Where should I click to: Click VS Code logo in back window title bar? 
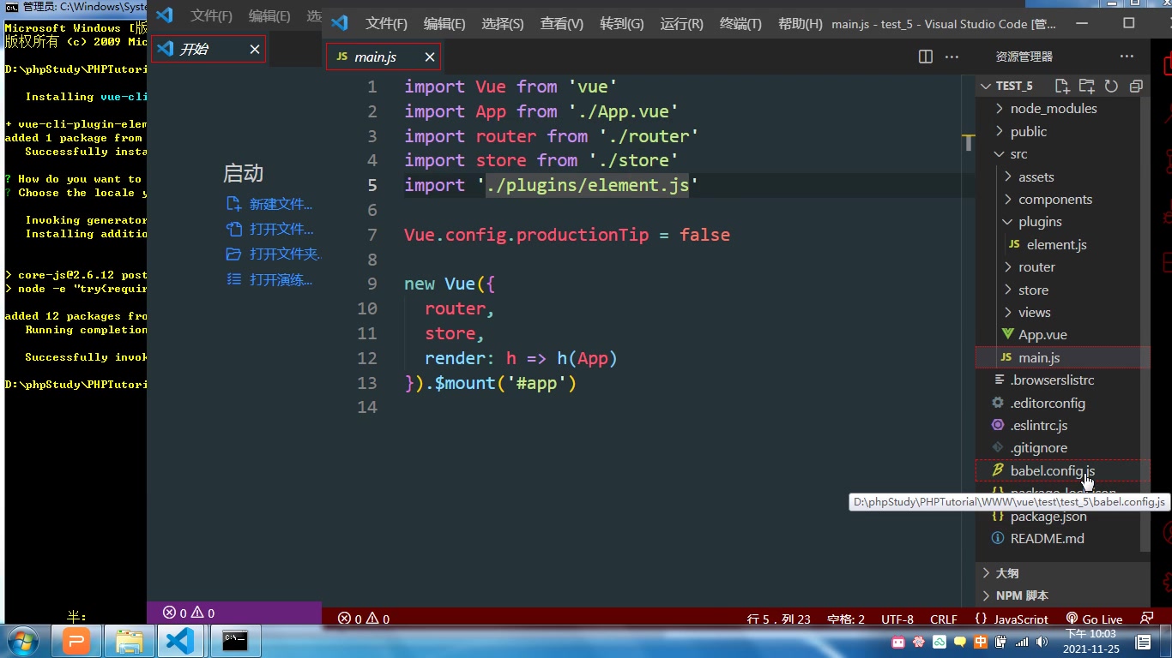[x=165, y=15]
